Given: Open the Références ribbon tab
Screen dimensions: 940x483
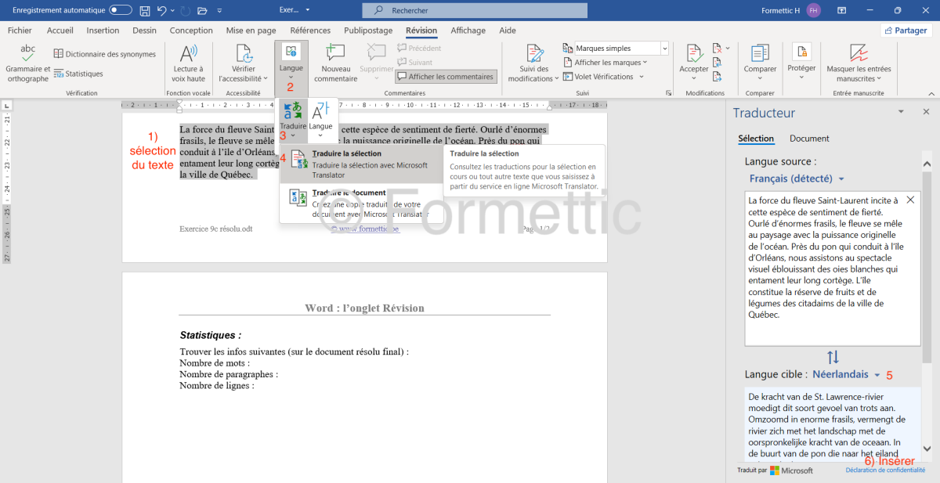Looking at the screenshot, I should (310, 31).
